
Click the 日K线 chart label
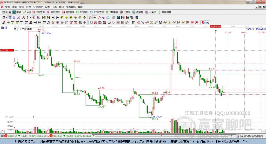pos(4,28)
